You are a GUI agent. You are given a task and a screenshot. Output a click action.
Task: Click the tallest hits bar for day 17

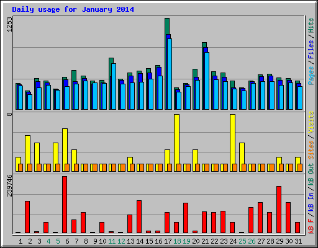point(167,27)
